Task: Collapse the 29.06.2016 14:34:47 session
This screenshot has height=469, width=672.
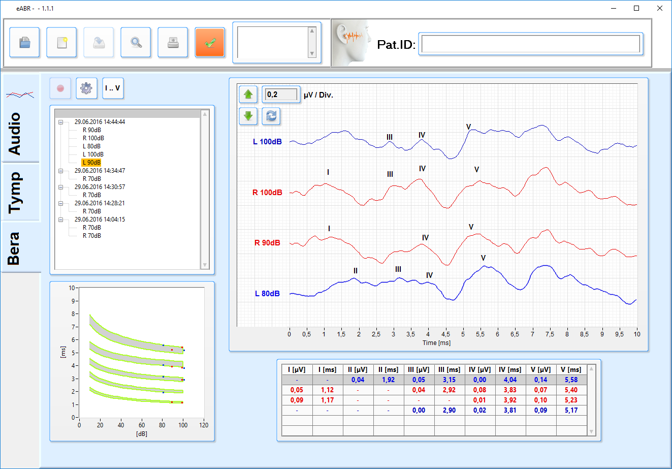Action: (61, 171)
